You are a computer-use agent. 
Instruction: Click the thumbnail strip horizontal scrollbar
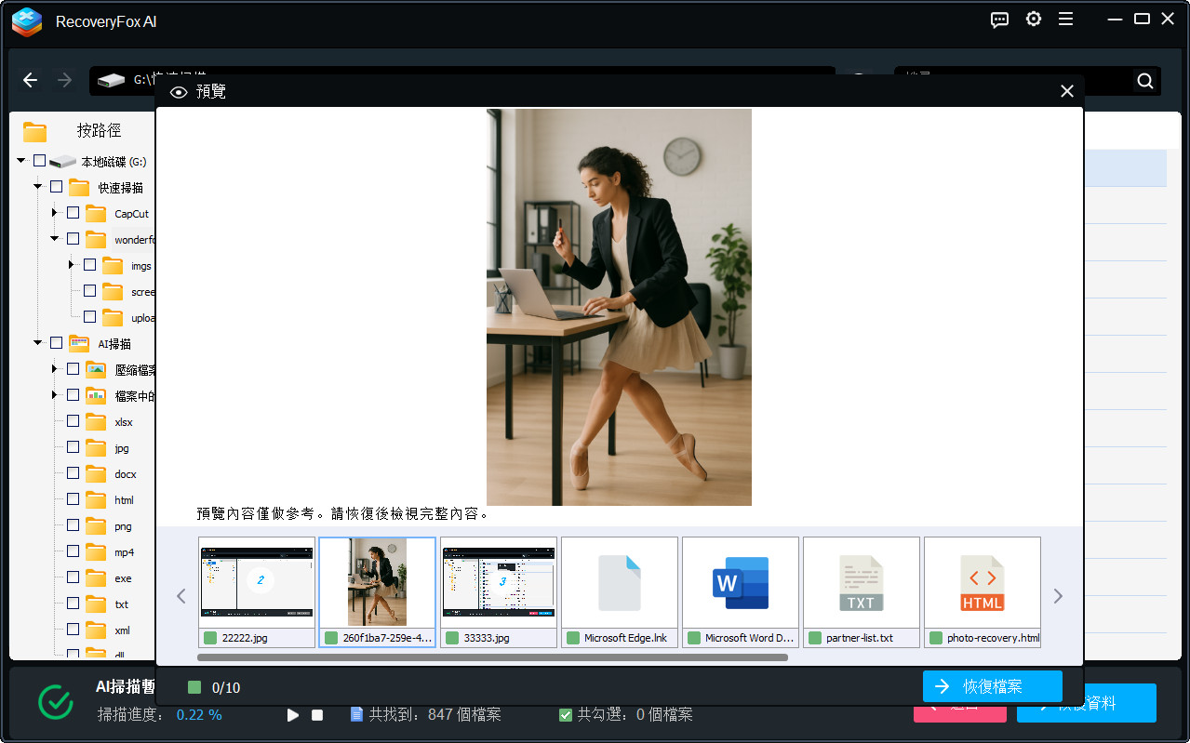[x=492, y=657]
